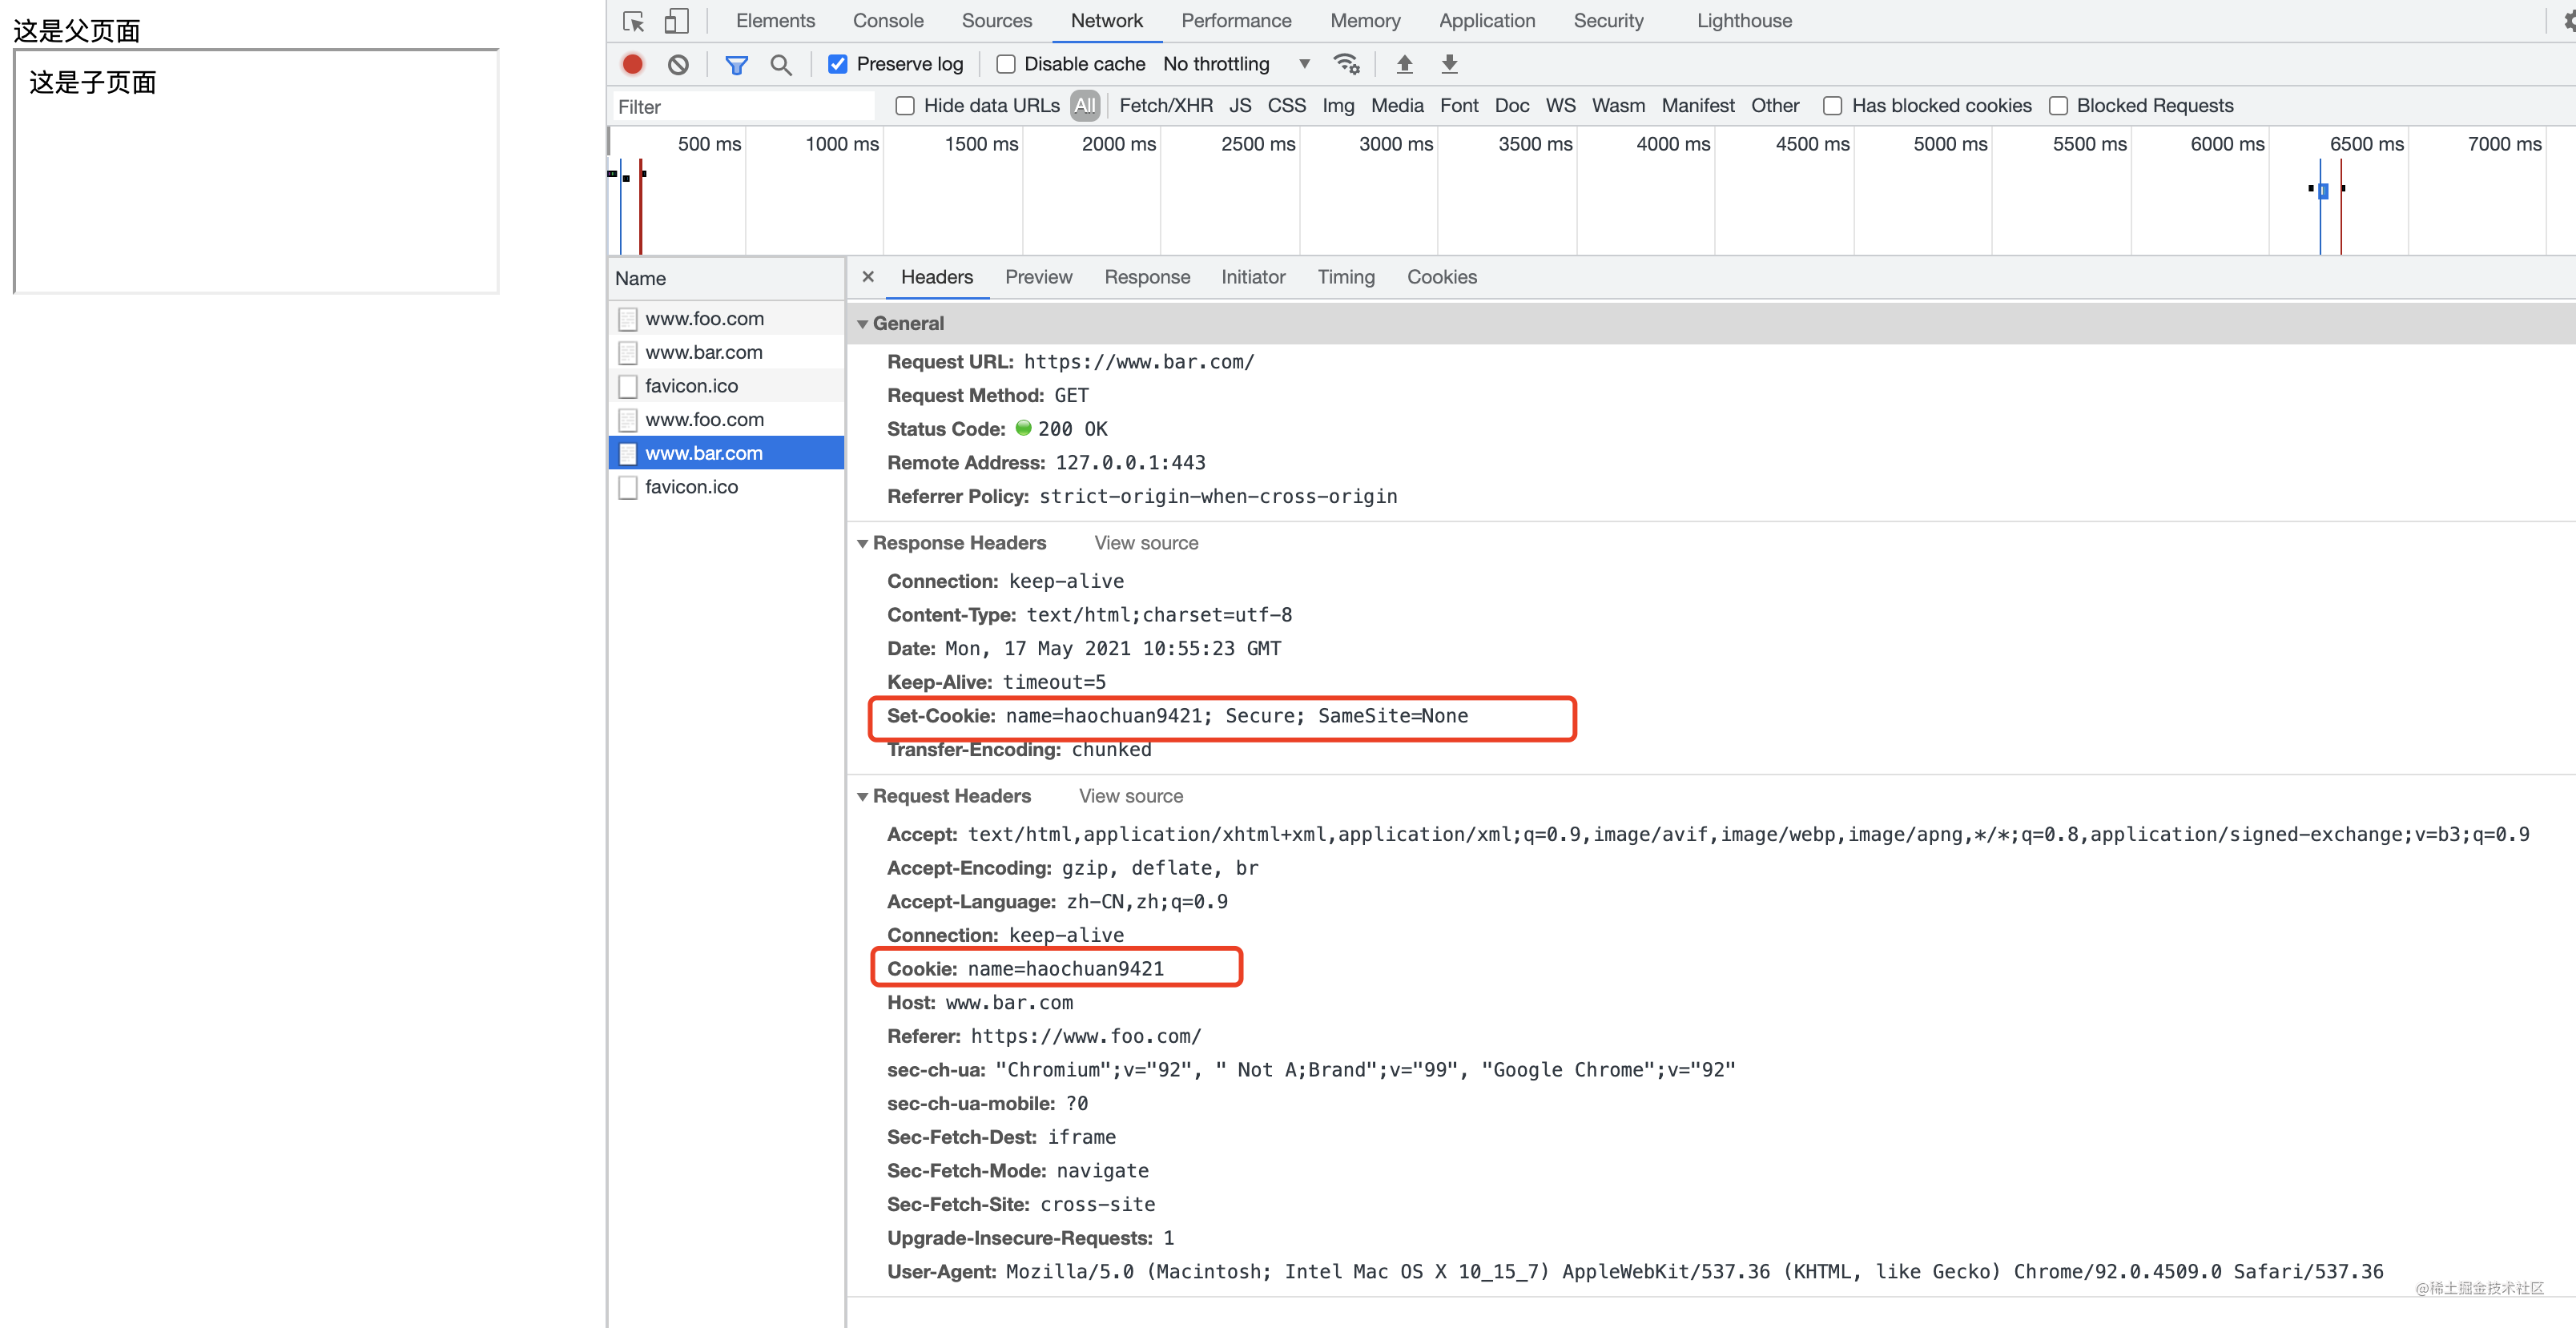Viewport: 2576px width, 1328px height.
Task: Click the Name column header
Action: point(726,279)
